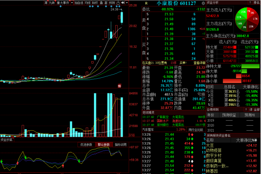
Task: Switch to 默认参数 tab
Action: click(x=104, y=145)
